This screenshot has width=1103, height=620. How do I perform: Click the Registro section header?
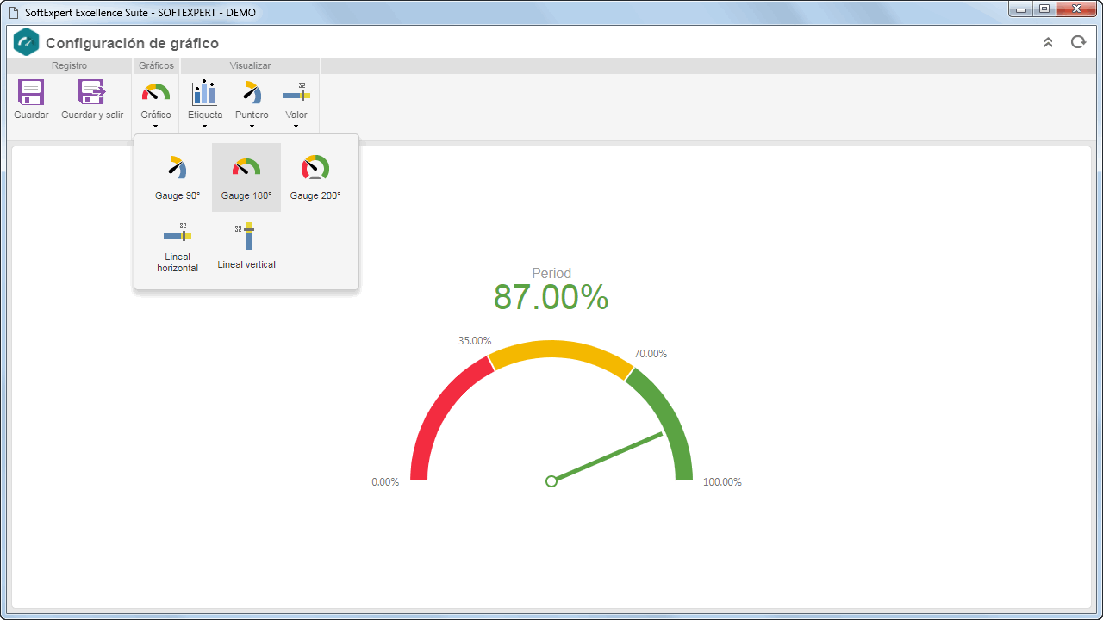click(x=69, y=65)
